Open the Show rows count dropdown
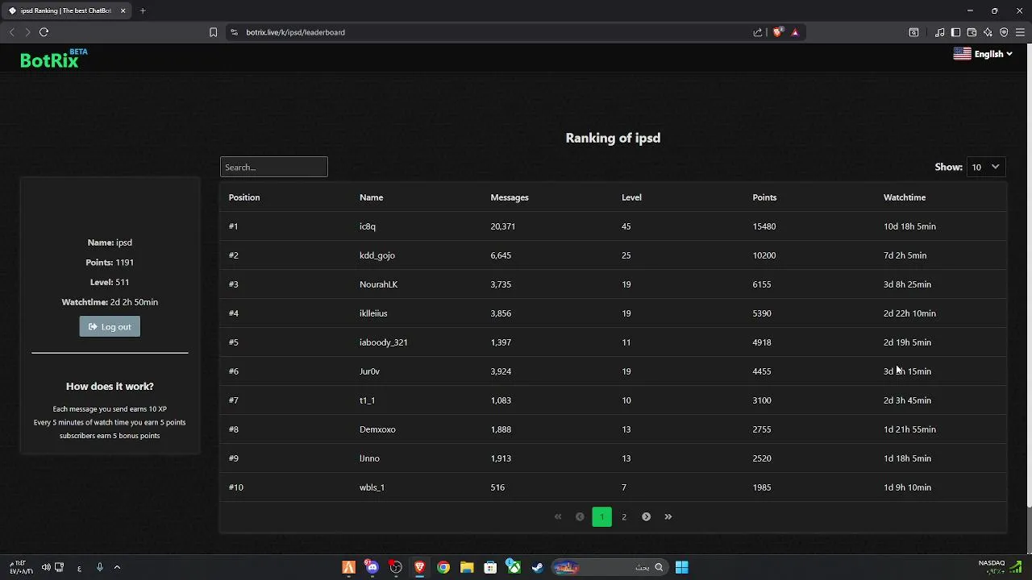Image resolution: width=1032 pixels, height=580 pixels. [986, 167]
